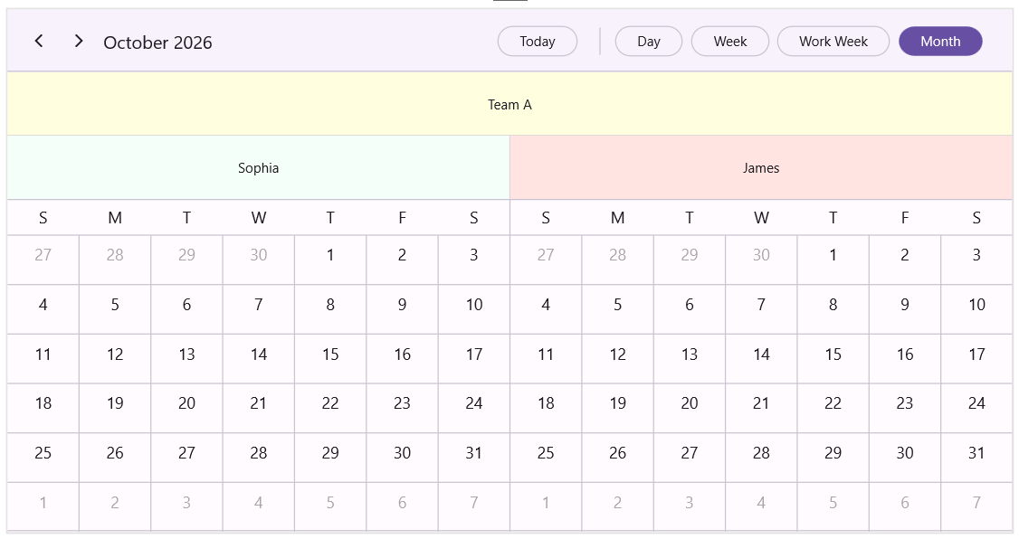Select greyed November 4 in James's last row
This screenshot has height=539, width=1019.
761,506
